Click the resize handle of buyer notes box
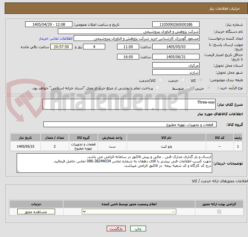Screen dimensions: 248x237 click(x=18, y=171)
